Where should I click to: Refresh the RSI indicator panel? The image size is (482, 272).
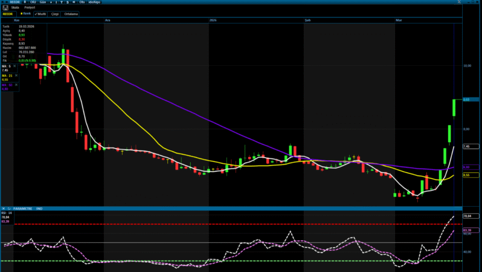pos(8,209)
